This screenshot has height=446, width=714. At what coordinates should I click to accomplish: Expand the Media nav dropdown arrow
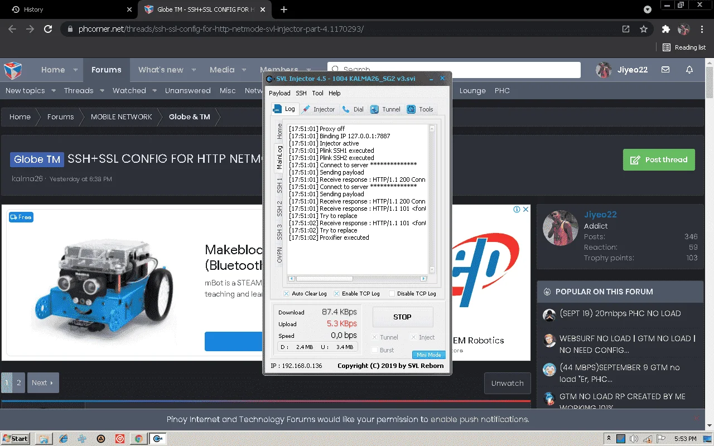pyautogui.click(x=244, y=70)
